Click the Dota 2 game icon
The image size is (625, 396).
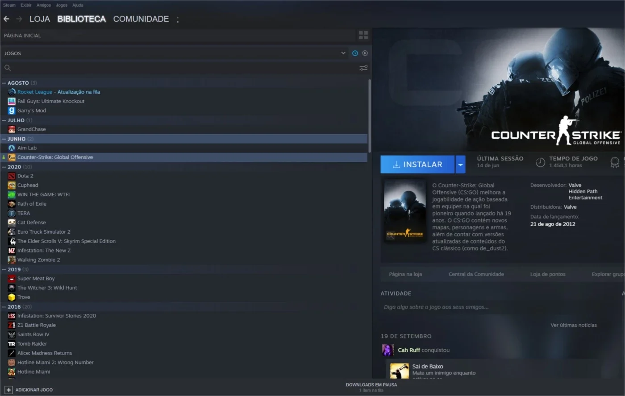(x=12, y=176)
